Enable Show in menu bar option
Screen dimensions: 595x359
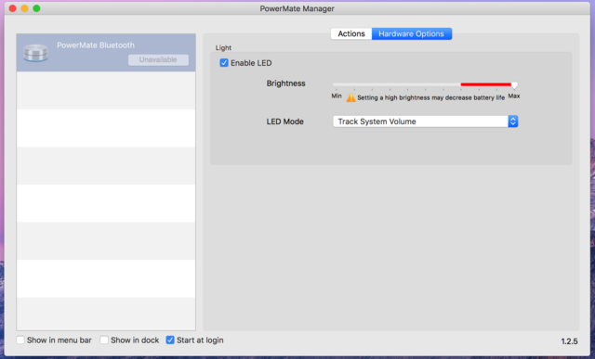tap(20, 340)
